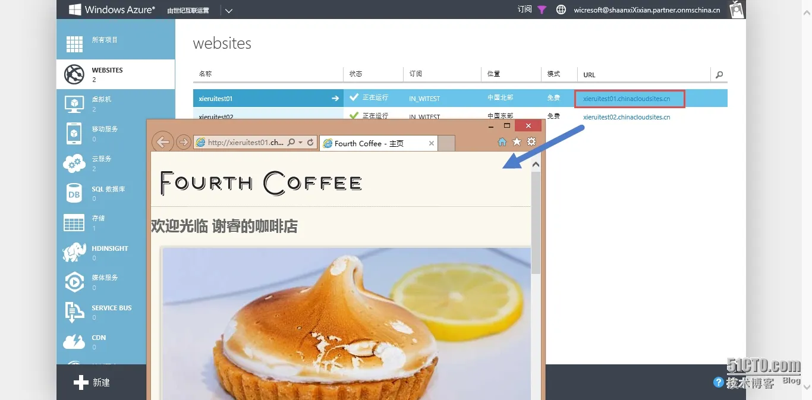Click browser scrollbar up arrow
The image size is (812, 400).
tap(536, 165)
